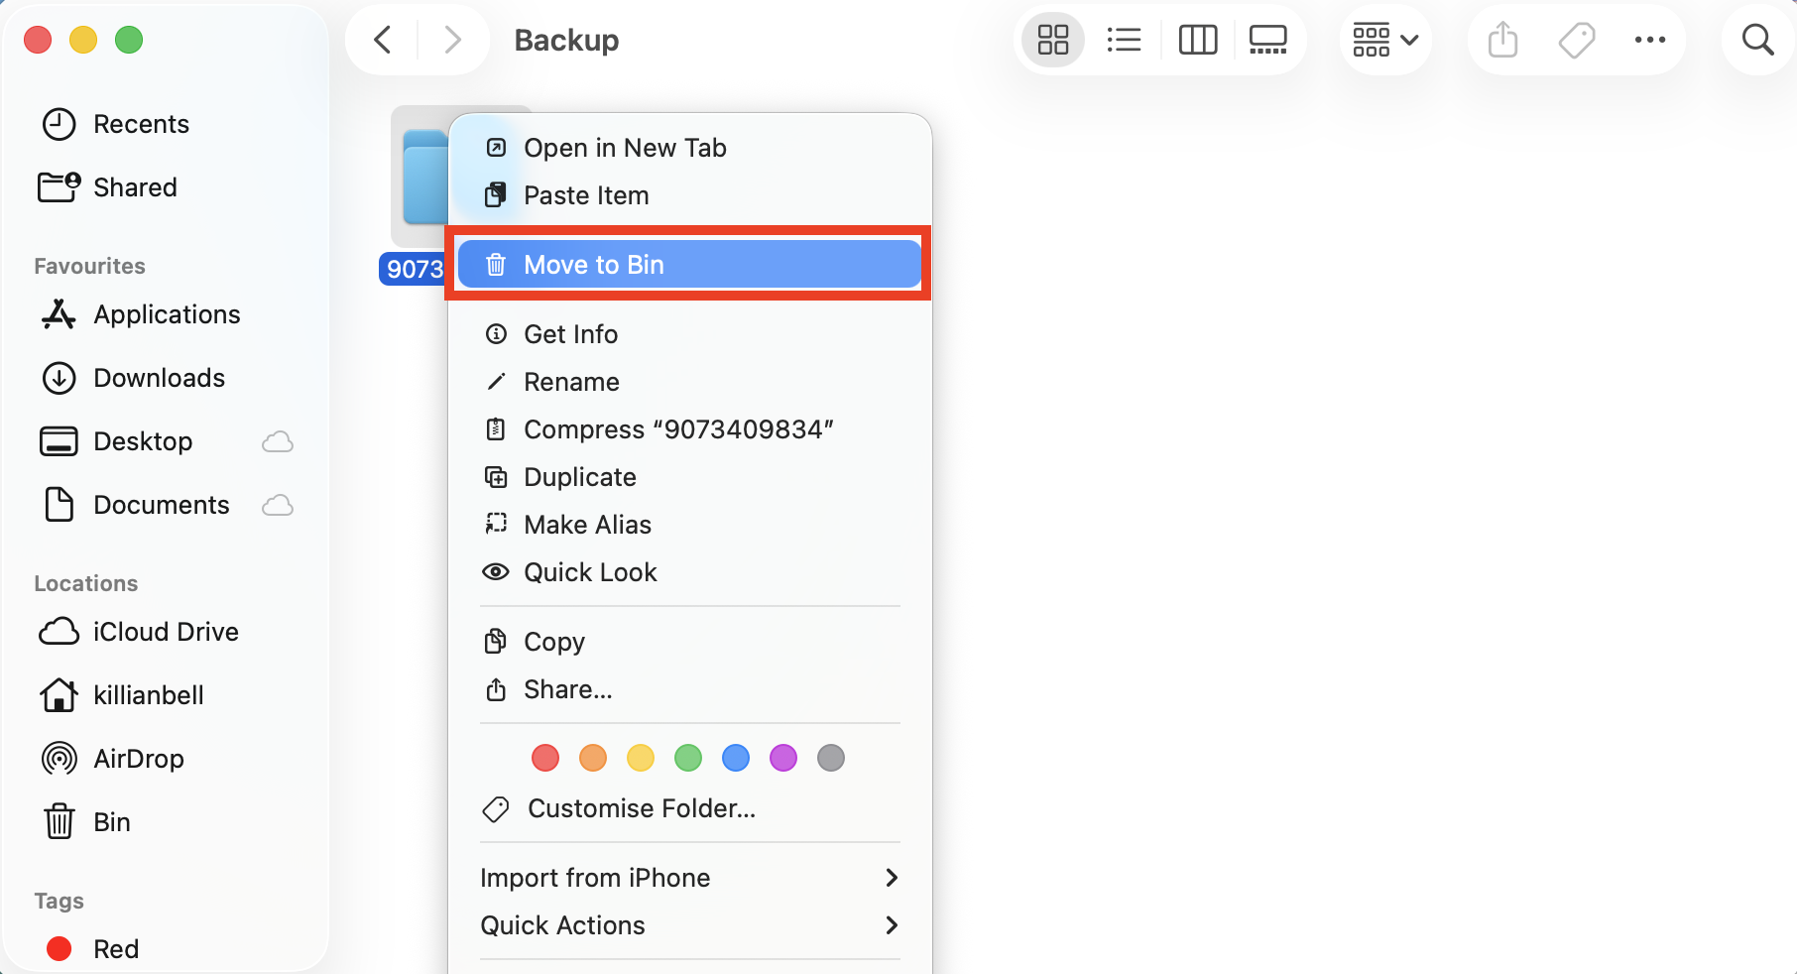Screen dimensions: 1797x974
Task: Switch to gallery view in the toolbar
Action: point(1268,40)
